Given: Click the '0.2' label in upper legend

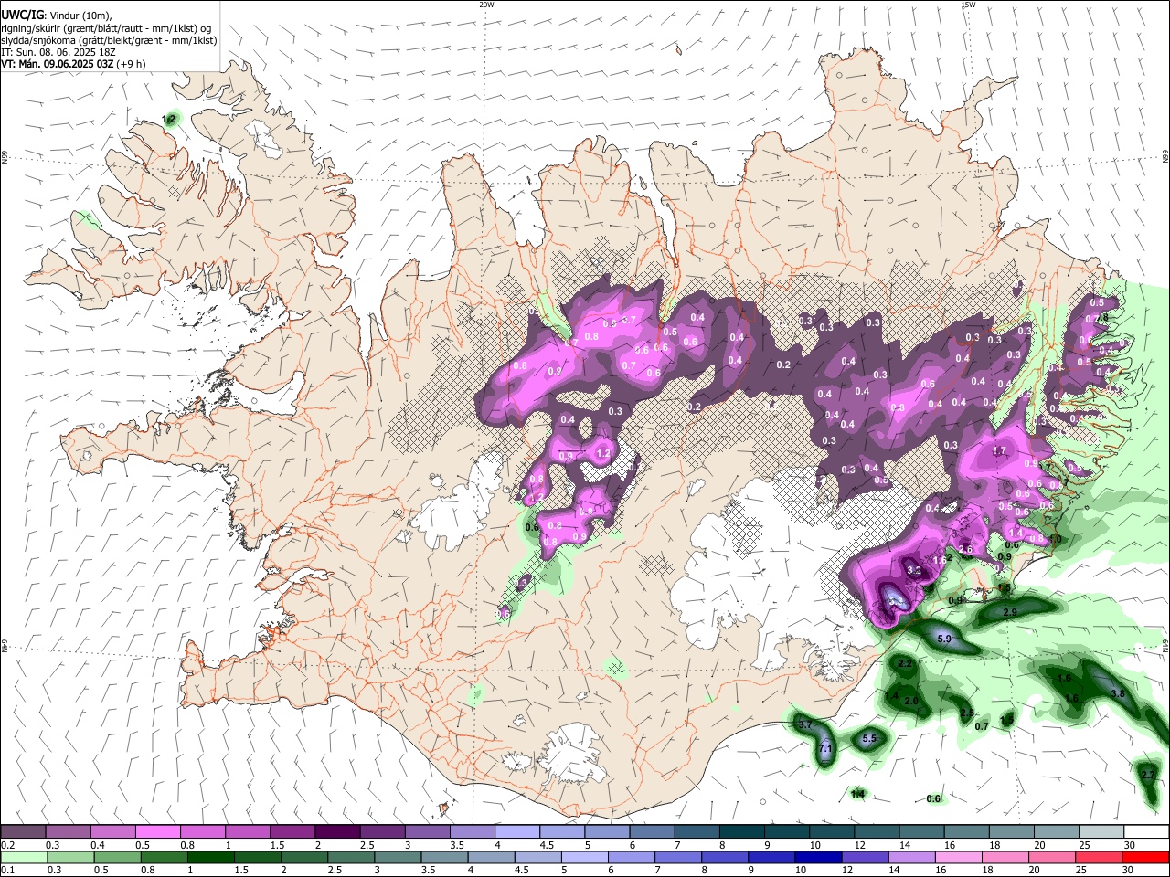Looking at the screenshot, I should 7,845.
